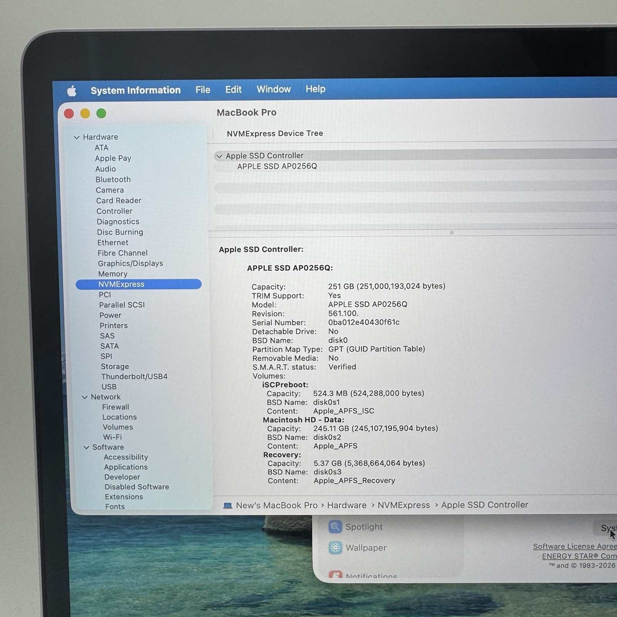Select Locations under Network

(120, 417)
